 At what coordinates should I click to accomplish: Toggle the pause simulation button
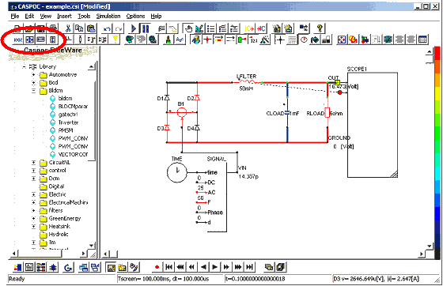[146, 28]
